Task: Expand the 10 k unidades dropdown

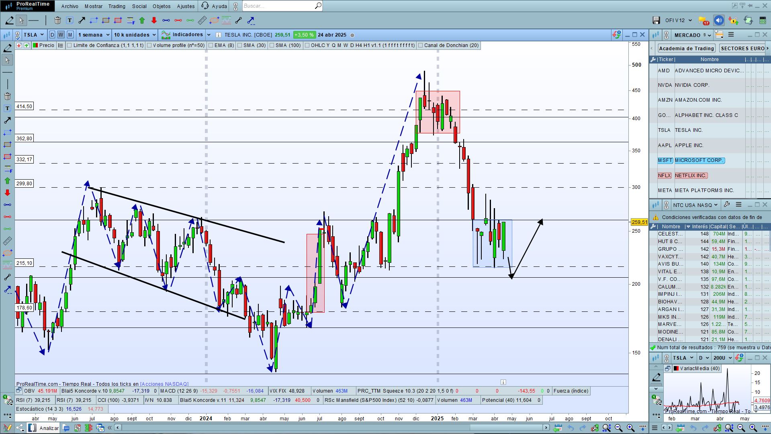Action: click(134, 35)
